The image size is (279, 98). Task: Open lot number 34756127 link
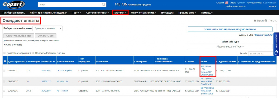(46, 81)
